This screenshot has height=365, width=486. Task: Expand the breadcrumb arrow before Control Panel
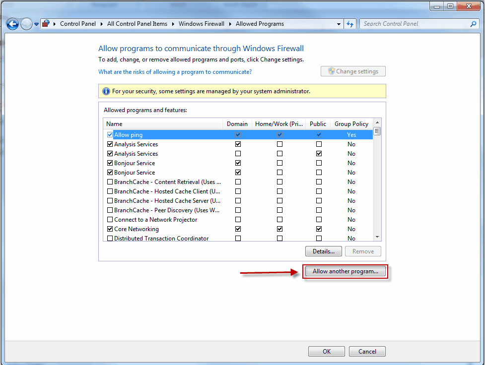(55, 24)
